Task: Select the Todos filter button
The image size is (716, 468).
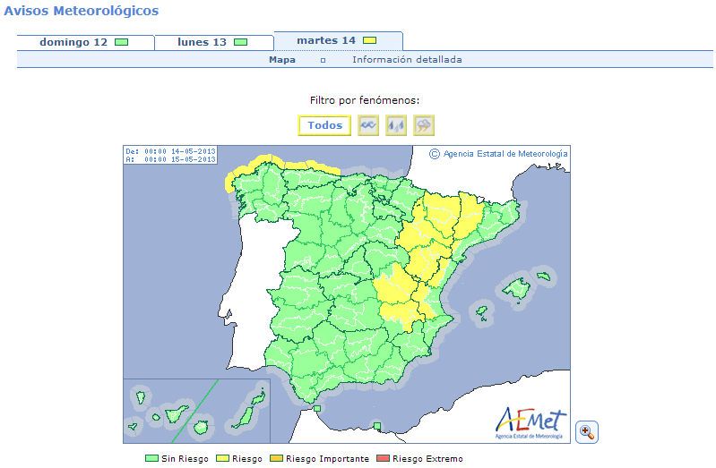Action: point(324,125)
